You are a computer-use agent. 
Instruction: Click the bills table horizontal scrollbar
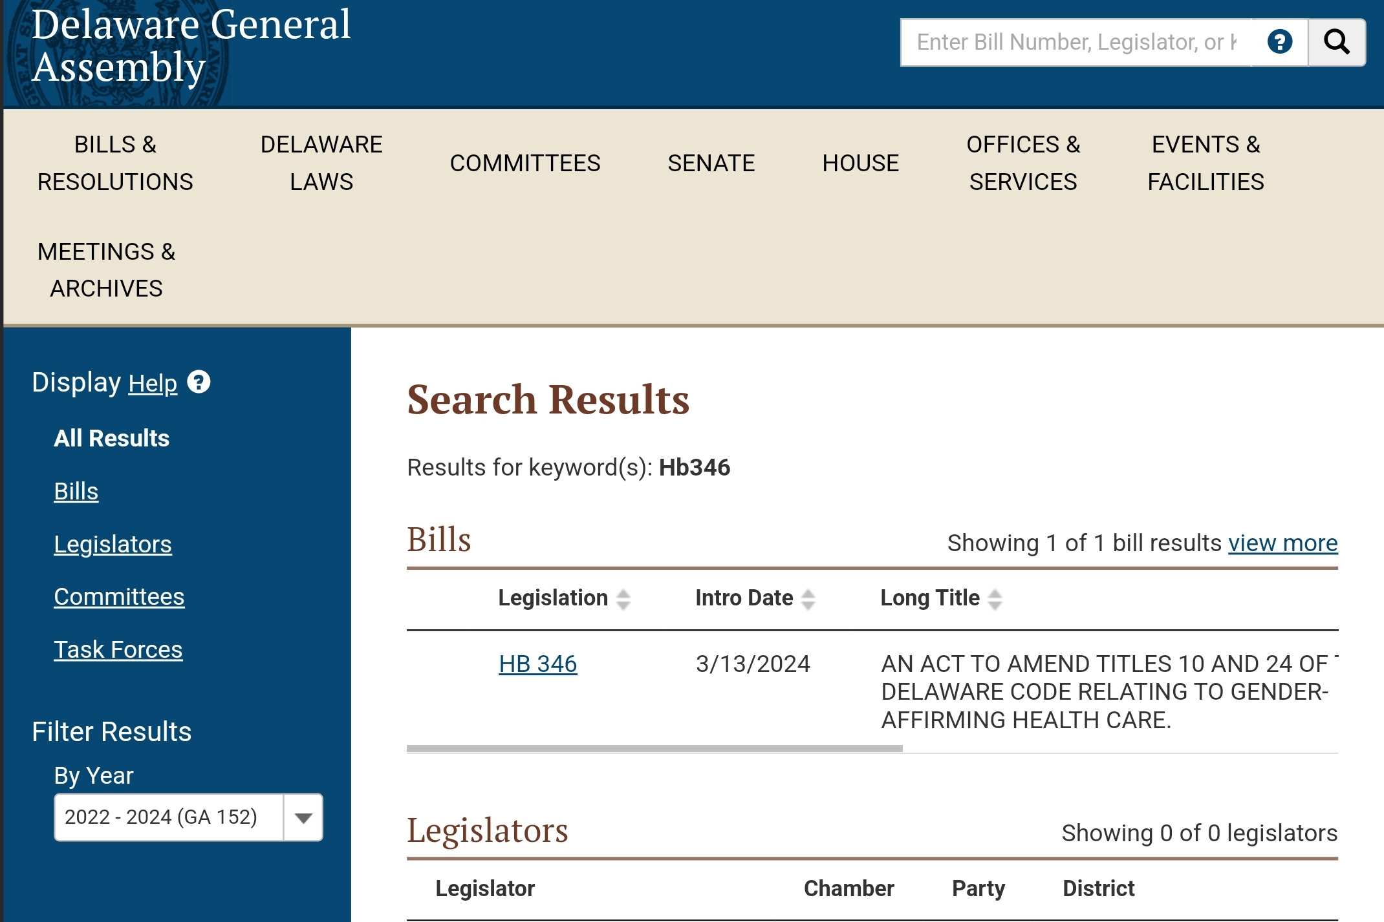654,749
